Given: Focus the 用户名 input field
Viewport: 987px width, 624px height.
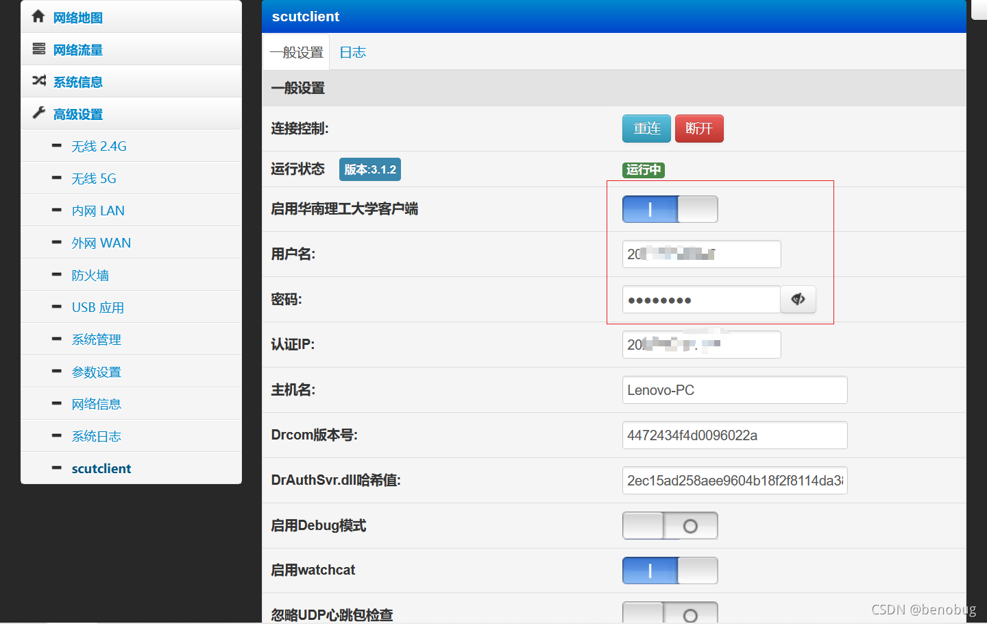Looking at the screenshot, I should pos(701,254).
